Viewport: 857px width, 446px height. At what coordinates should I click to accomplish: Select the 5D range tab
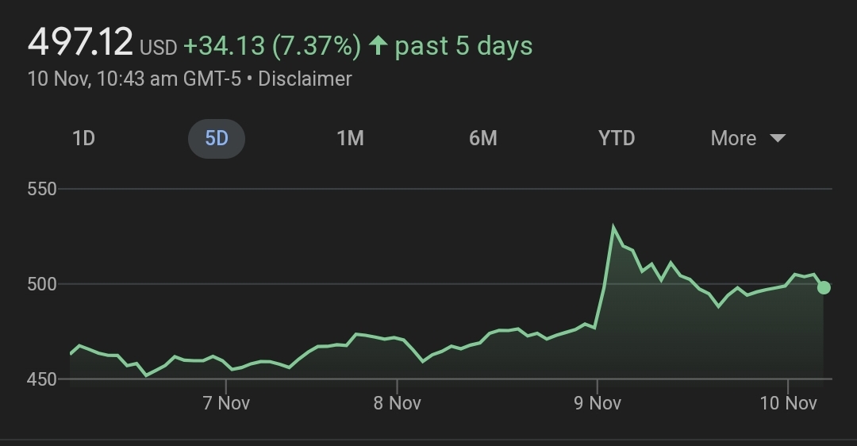coord(217,138)
